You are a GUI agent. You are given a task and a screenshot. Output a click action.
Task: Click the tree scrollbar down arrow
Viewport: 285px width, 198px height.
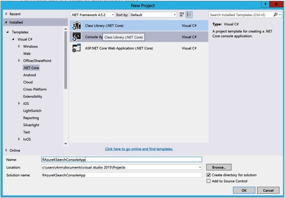[x=65, y=144]
